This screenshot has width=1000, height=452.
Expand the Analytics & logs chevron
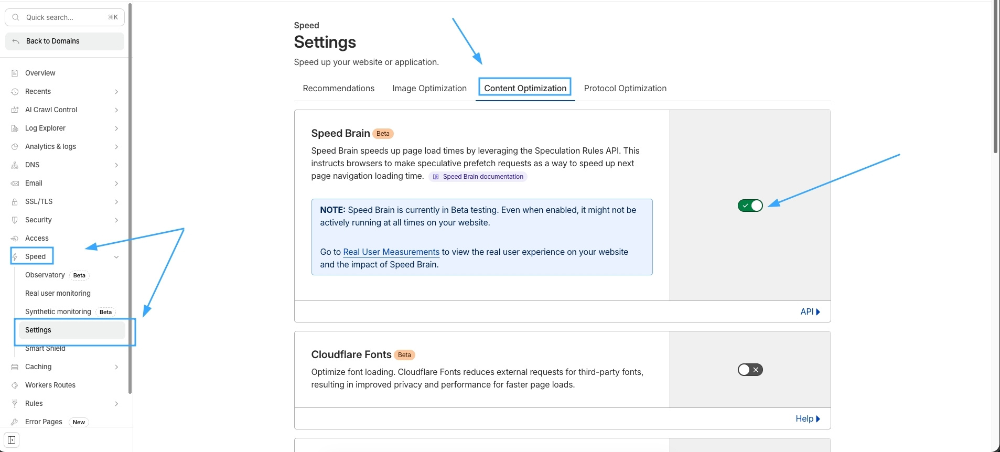pos(116,147)
